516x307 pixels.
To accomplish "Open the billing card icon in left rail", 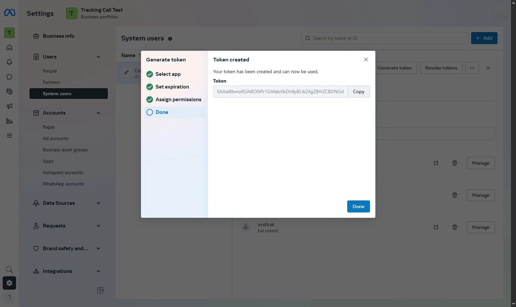I will click(9, 91).
